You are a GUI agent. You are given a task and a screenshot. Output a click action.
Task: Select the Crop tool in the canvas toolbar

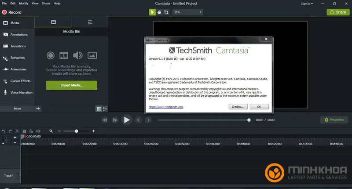click(x=166, y=12)
